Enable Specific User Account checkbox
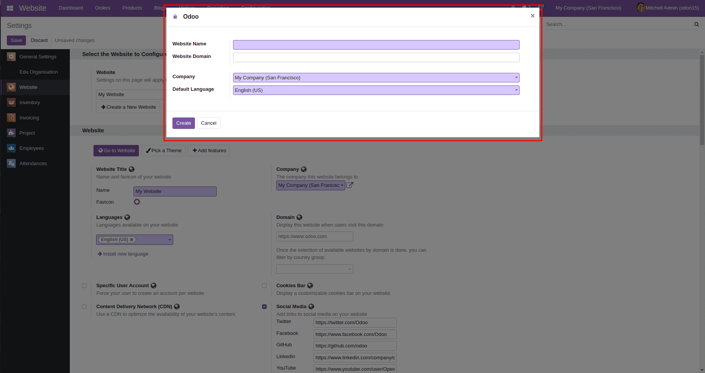This screenshot has width=705, height=373. point(84,286)
